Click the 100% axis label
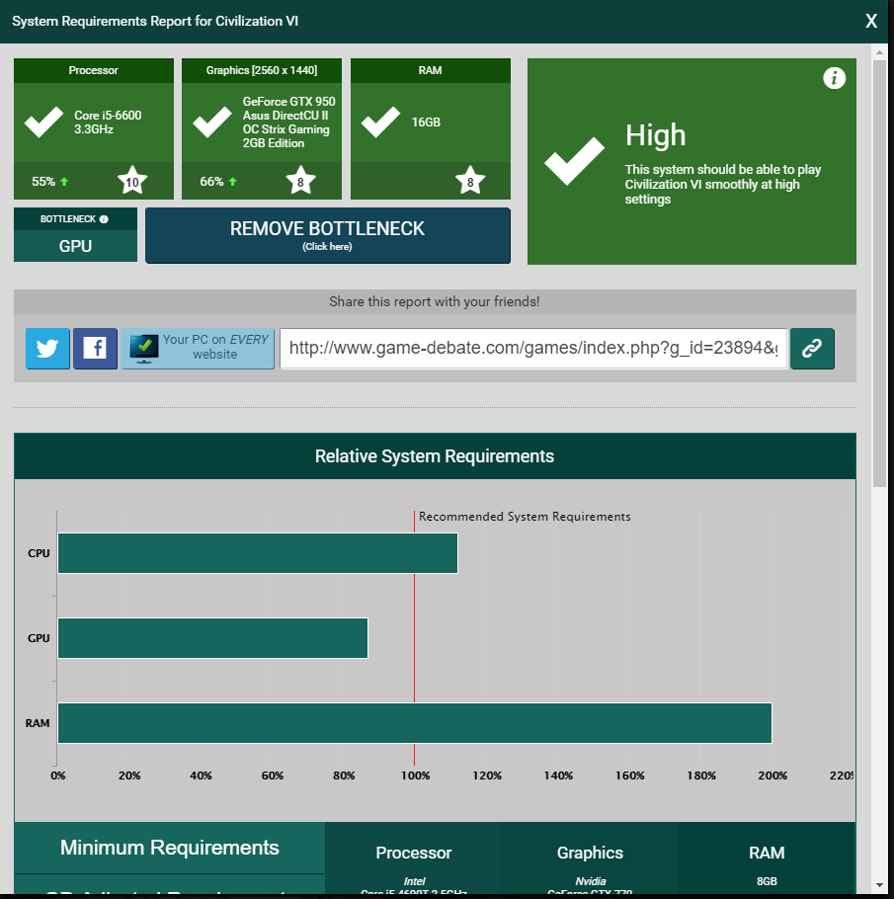This screenshot has height=899, width=894. tap(415, 776)
